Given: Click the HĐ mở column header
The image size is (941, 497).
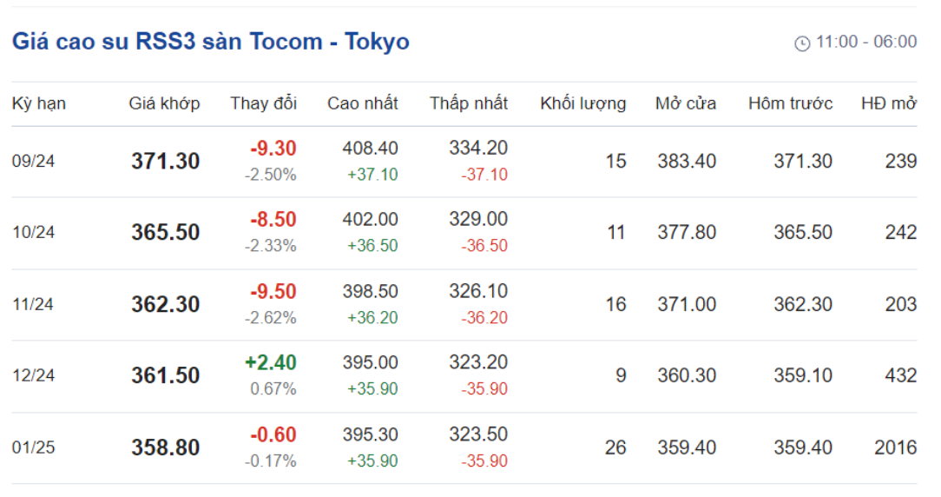Looking at the screenshot, I should click(889, 103).
